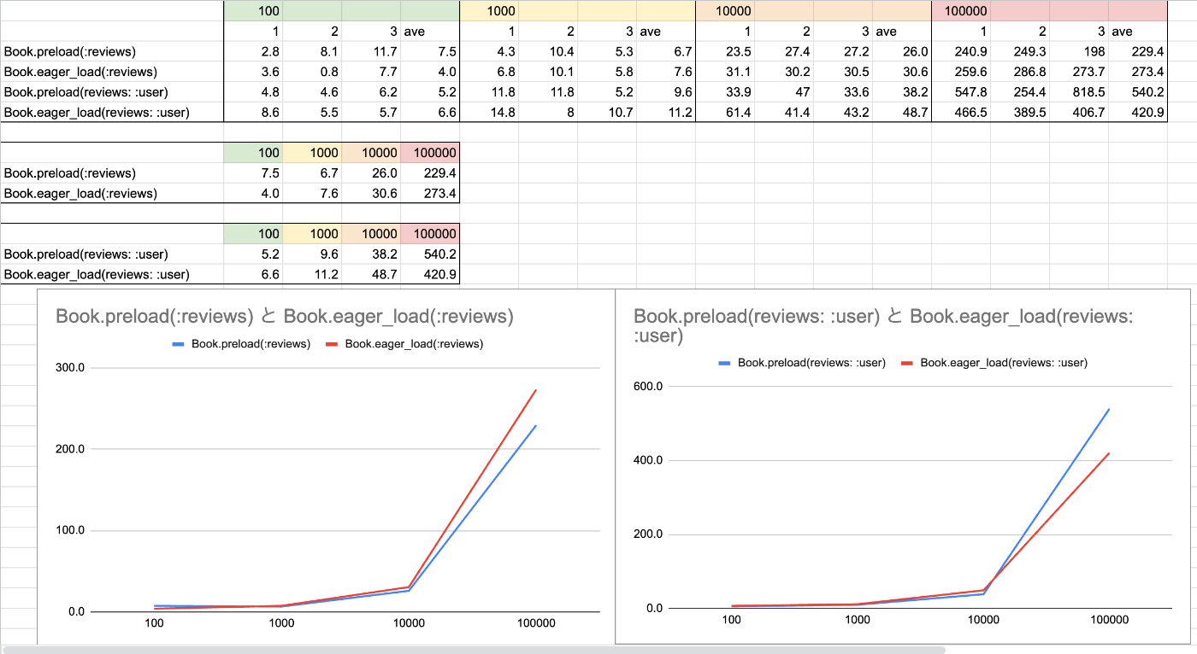Select the cell containing 33.9
The width and height of the screenshot is (1197, 654).
click(x=725, y=92)
